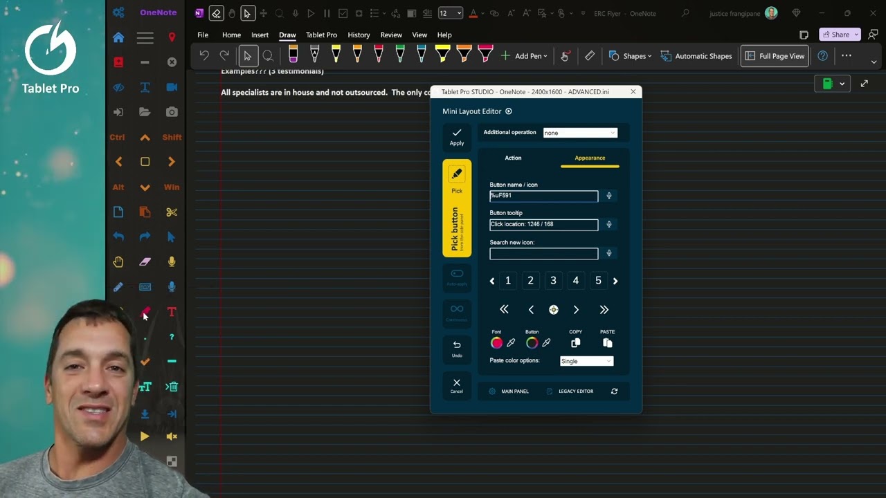Click the eyedropper beside Button color wheel
Screen dimensions: 886x498
point(546,342)
